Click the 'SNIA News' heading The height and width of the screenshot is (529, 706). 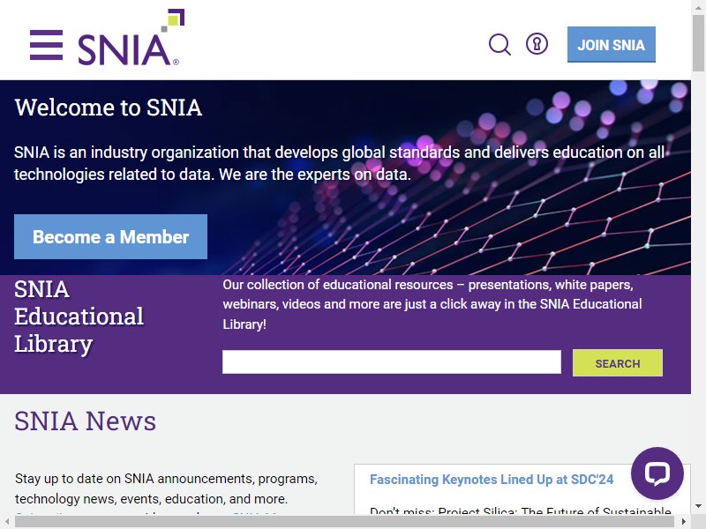[85, 421]
